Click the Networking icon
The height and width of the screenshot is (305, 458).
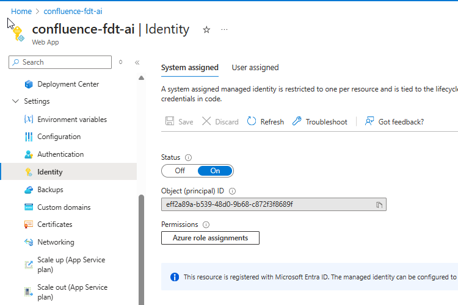[x=29, y=242]
